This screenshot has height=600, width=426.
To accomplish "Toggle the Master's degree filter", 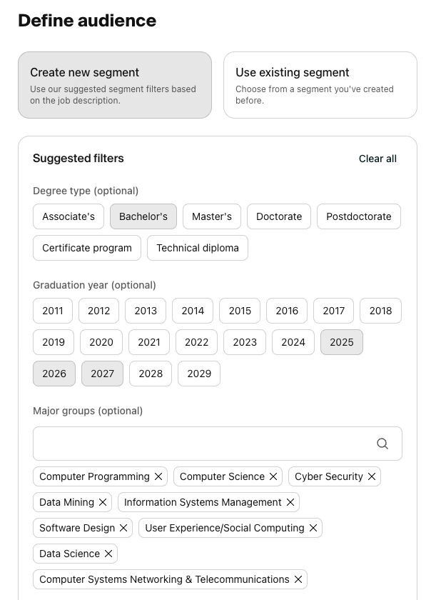I will click(212, 216).
